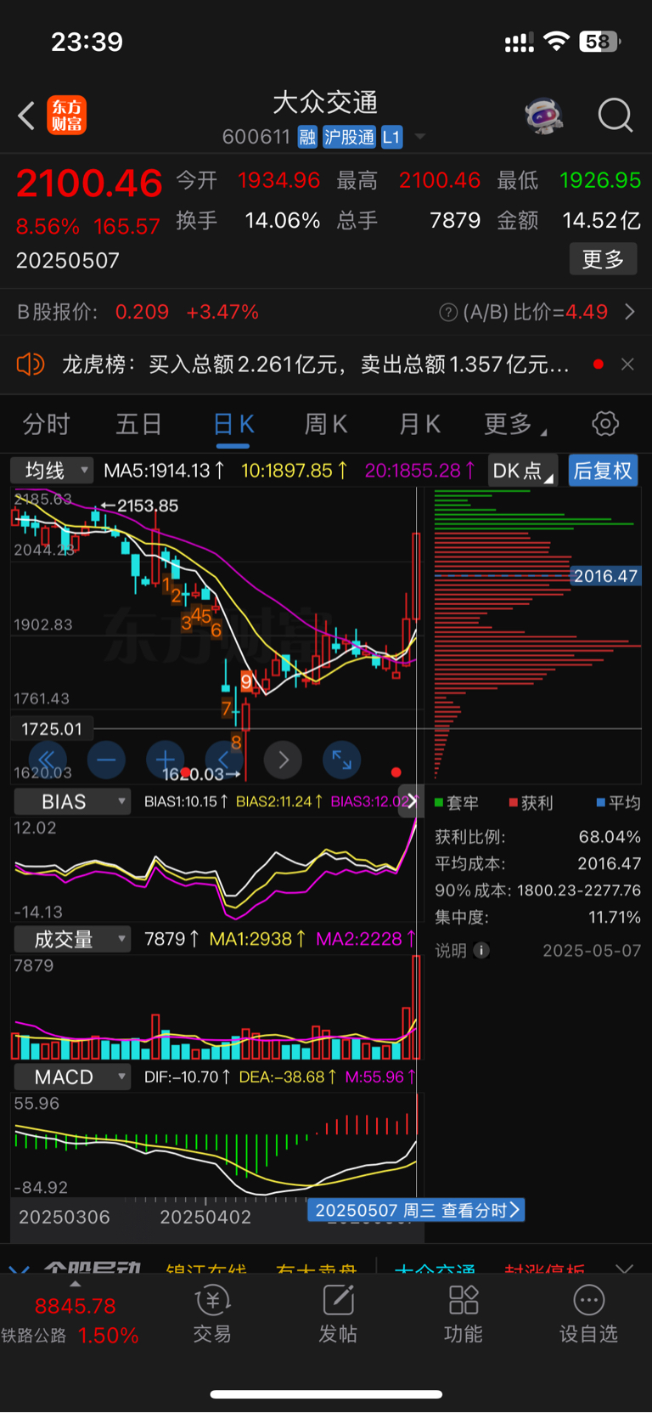The height and width of the screenshot is (1413, 652).
Task: Toggle 获利 legend in chip distribution
Action: (531, 803)
